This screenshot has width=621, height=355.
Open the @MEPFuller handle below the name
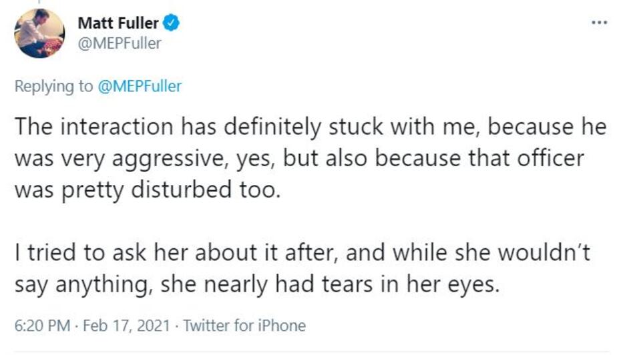pyautogui.click(x=120, y=43)
